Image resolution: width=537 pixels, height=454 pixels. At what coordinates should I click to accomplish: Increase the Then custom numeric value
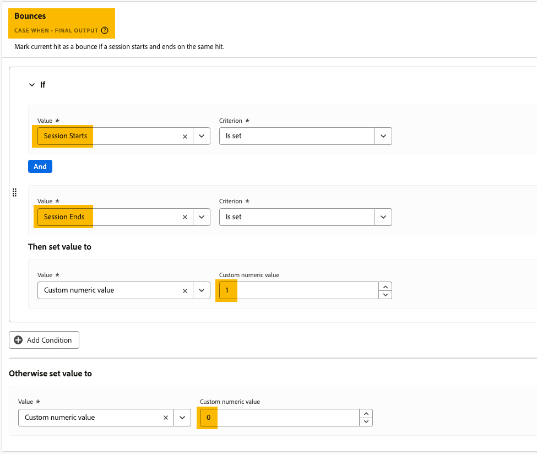click(x=386, y=287)
